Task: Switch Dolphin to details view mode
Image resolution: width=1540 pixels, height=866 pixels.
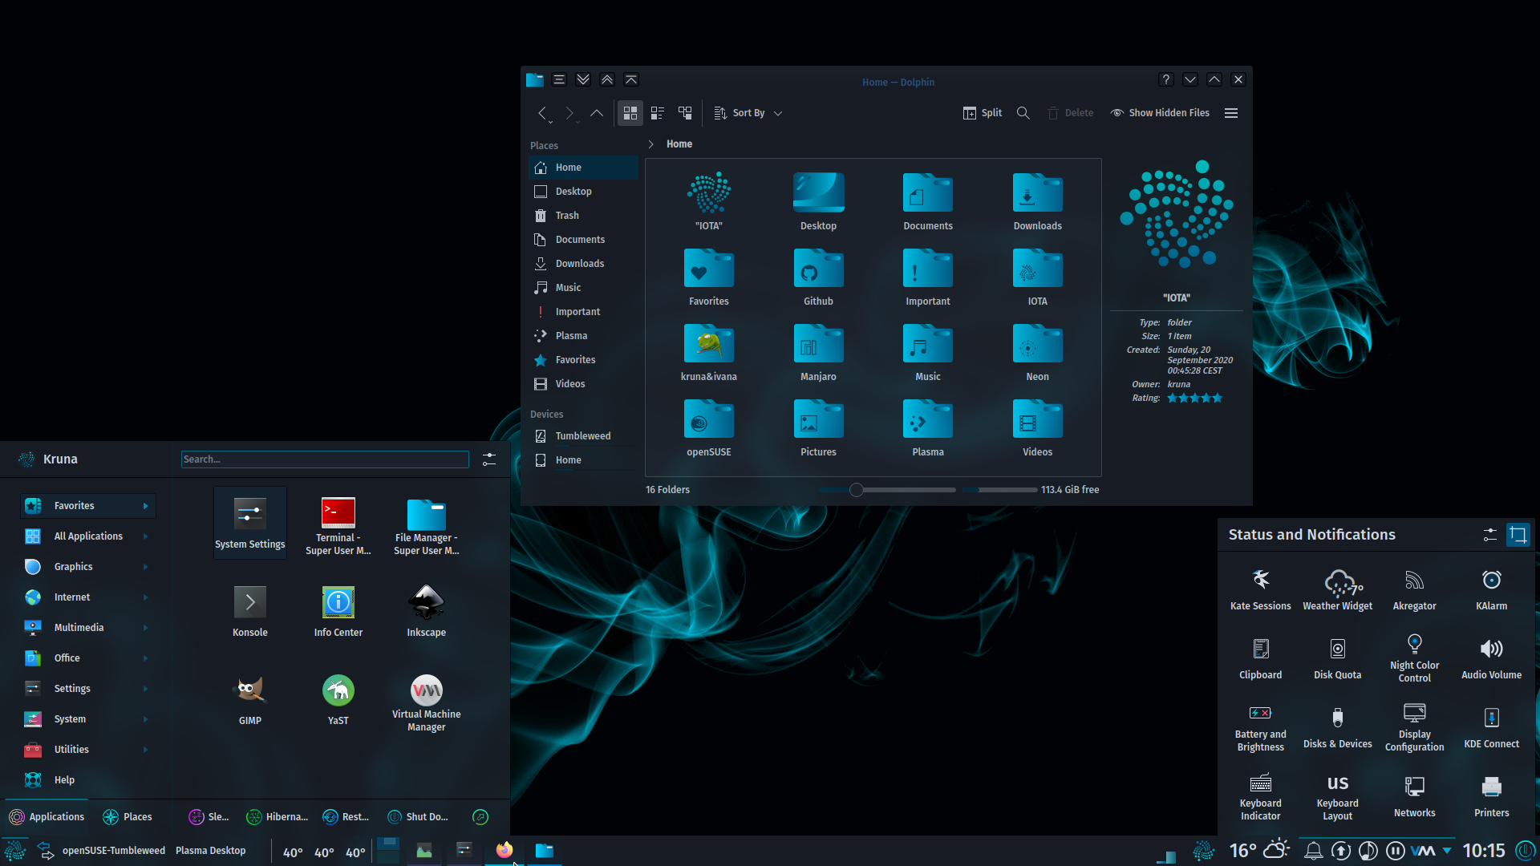Action: click(685, 113)
